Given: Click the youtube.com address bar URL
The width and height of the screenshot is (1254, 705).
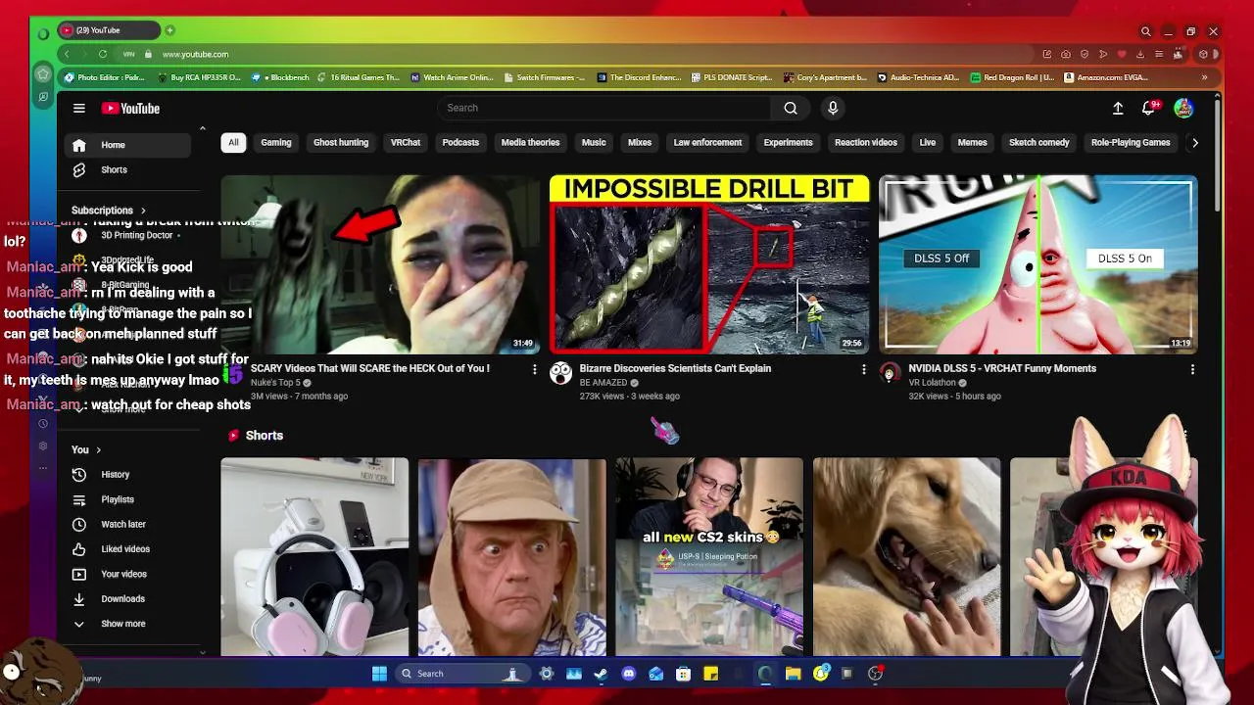Looking at the screenshot, I should pyautogui.click(x=195, y=54).
